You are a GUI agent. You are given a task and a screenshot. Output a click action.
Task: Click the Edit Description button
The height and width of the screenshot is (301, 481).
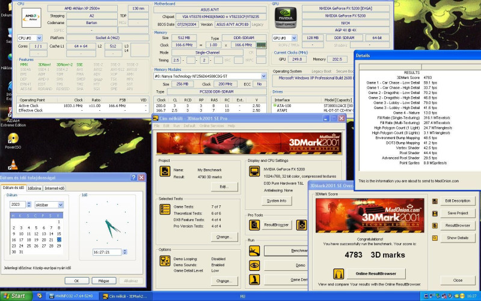coord(458,200)
